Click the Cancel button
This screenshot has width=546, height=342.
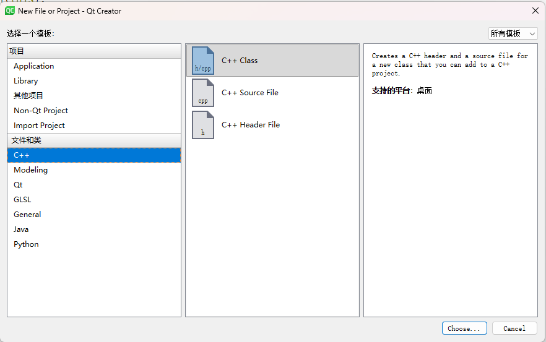[x=514, y=328]
